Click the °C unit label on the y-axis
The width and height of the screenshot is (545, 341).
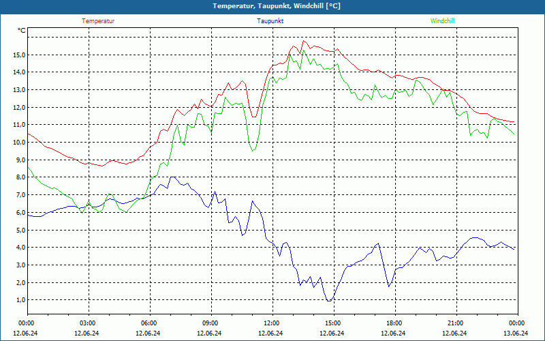(x=22, y=31)
